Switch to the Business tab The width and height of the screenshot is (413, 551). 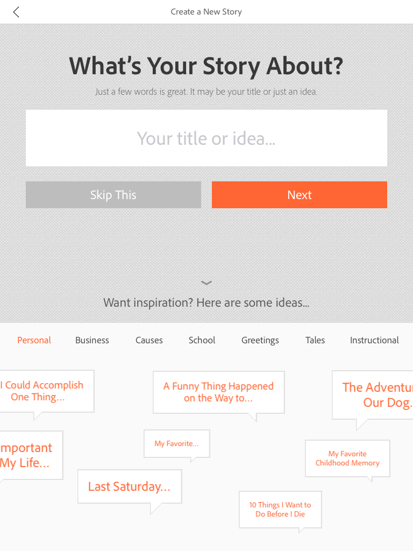pyautogui.click(x=92, y=340)
